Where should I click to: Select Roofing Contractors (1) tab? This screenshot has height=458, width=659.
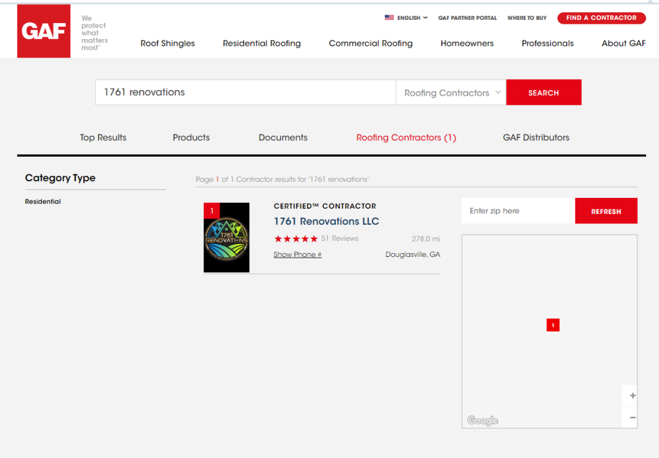(x=406, y=137)
